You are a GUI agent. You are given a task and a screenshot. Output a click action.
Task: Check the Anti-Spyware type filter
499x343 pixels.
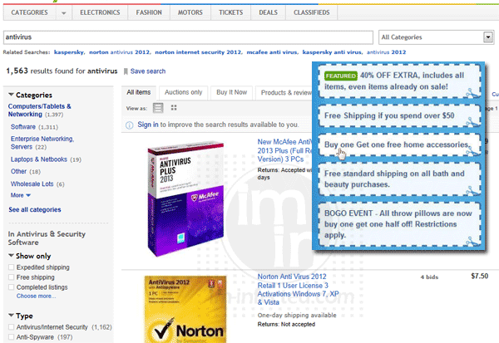click(x=12, y=337)
